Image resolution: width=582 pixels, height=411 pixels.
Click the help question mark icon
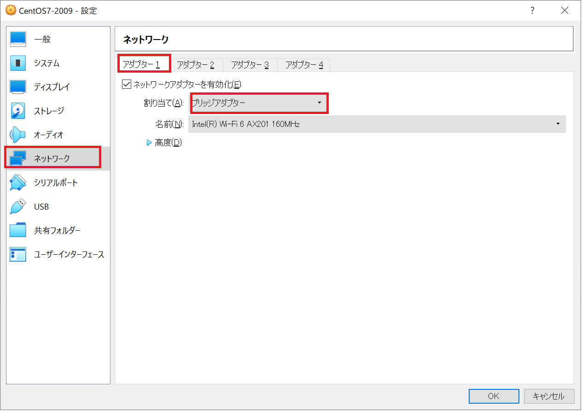click(532, 11)
